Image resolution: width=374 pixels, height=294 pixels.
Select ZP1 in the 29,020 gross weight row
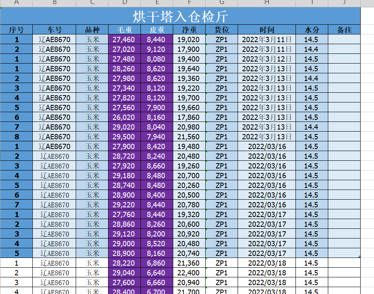coord(221,127)
